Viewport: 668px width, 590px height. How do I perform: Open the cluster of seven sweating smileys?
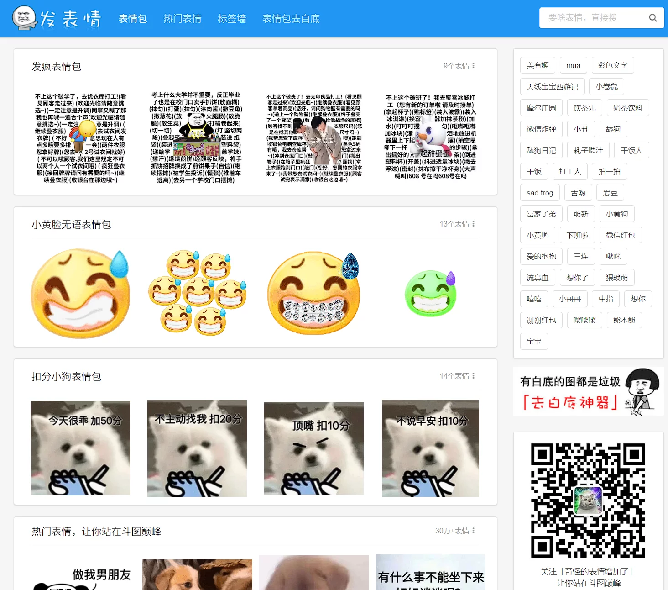(197, 293)
